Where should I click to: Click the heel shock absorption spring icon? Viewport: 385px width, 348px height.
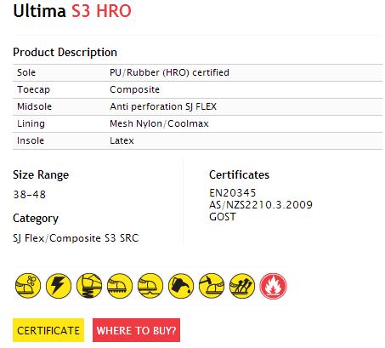89,286
